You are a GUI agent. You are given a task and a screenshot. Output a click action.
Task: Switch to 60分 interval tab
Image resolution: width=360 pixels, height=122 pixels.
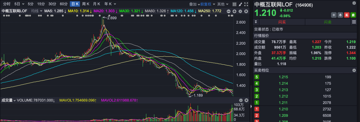point(64,4)
